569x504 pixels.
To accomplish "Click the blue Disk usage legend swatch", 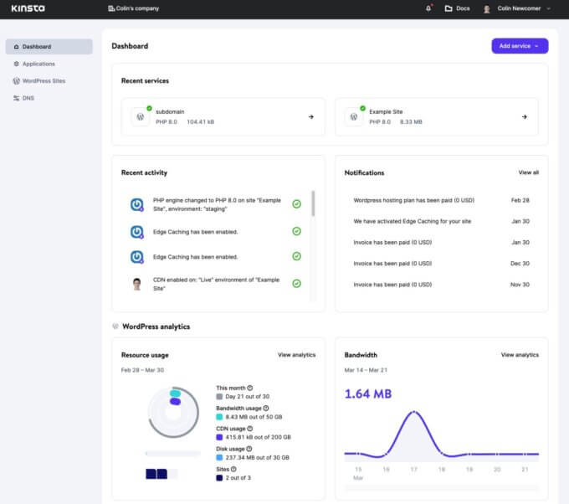I will (x=219, y=457).
